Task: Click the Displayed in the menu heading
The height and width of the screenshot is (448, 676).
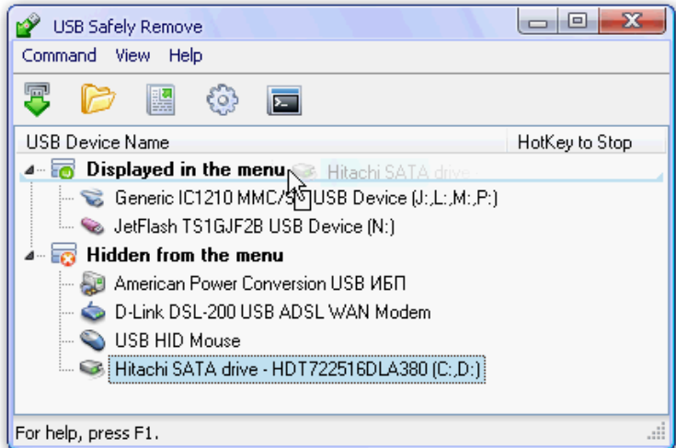Action: pos(186,169)
